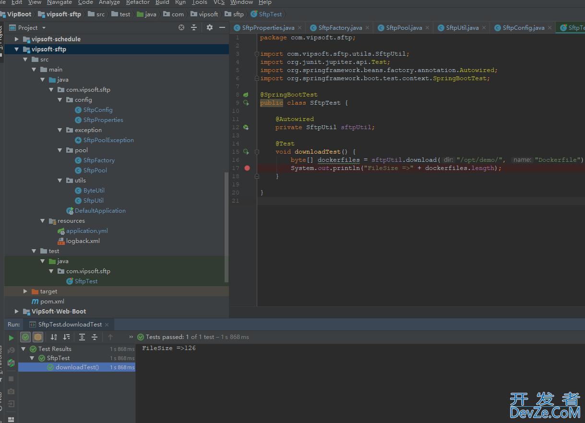Viewport: 585px width, 423px height.
Task: Click Rerun failed tests icon in Run panel
Action: pyautogui.click(x=11, y=350)
